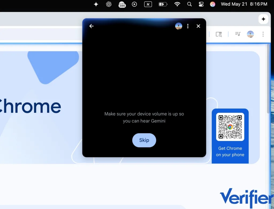Image resolution: width=274 pixels, height=209 pixels.
Task: Open the Wi-Fi menu
Action: tap(177, 4)
